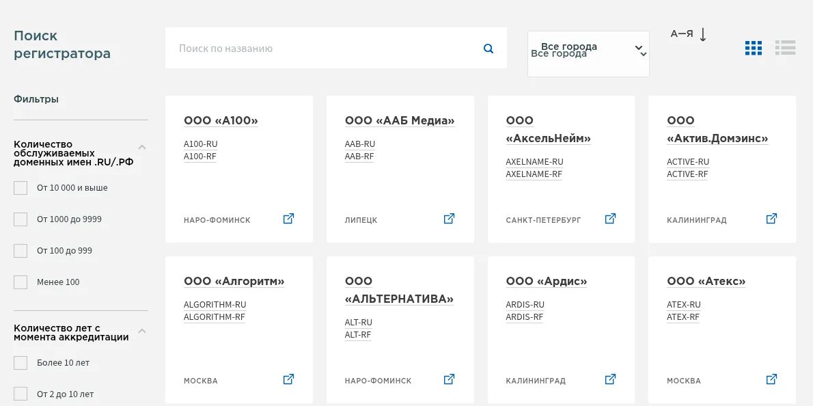Click the AXELNAME-RF identifier
The height and width of the screenshot is (406, 813).
[x=534, y=174]
